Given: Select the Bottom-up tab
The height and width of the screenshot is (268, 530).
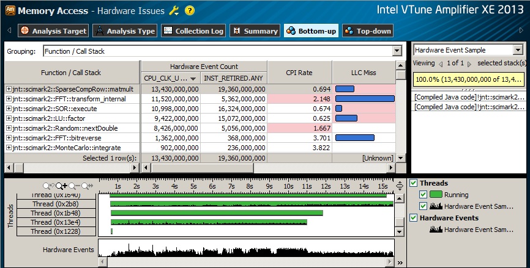Looking at the screenshot, I should (311, 31).
